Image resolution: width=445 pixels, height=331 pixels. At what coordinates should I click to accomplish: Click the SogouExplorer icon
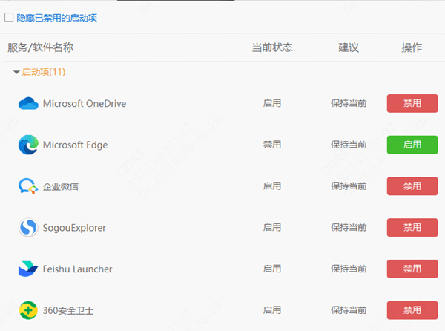coord(28,227)
